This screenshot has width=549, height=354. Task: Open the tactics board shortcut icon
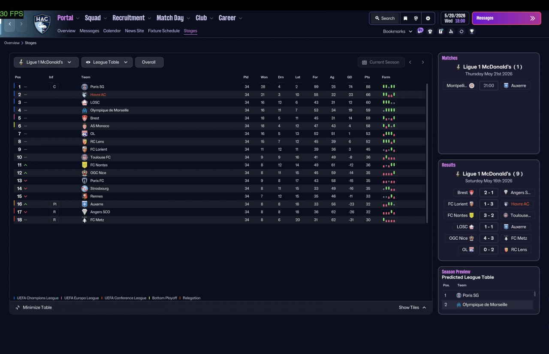coord(440,31)
